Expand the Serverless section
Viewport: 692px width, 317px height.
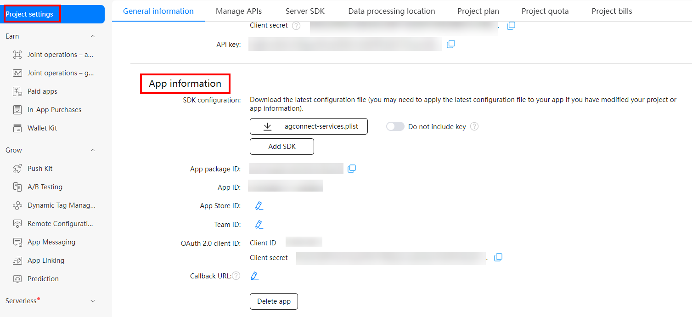pyautogui.click(x=93, y=300)
